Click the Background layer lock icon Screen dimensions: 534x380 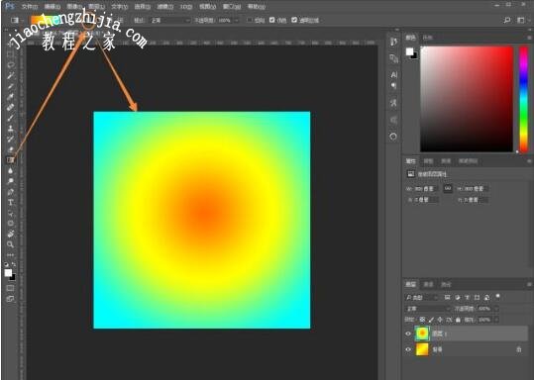pyautogui.click(x=519, y=349)
